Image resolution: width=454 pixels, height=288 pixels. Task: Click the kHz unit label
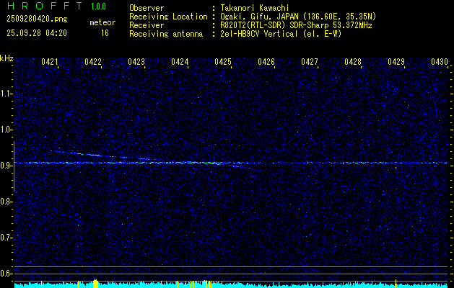6,58
